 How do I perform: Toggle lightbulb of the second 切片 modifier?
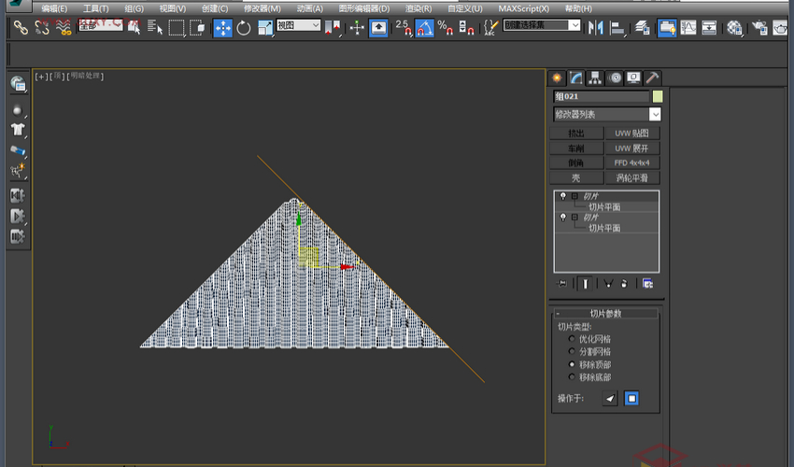563,218
